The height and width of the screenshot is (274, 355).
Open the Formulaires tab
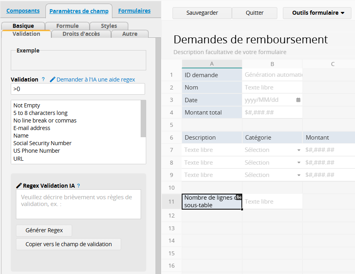(x=134, y=11)
